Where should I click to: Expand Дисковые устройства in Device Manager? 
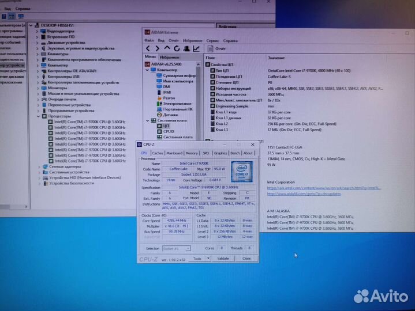[x=37, y=43]
